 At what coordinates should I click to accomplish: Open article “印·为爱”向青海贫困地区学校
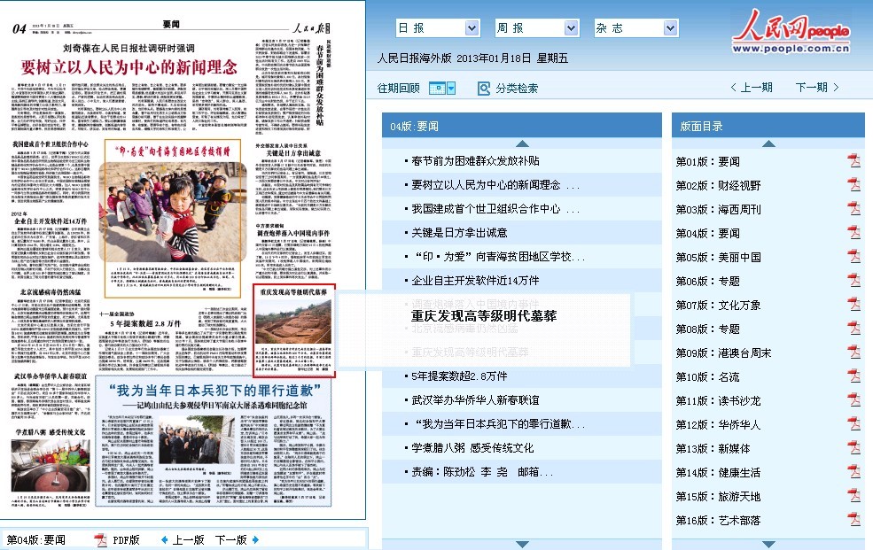pos(498,256)
